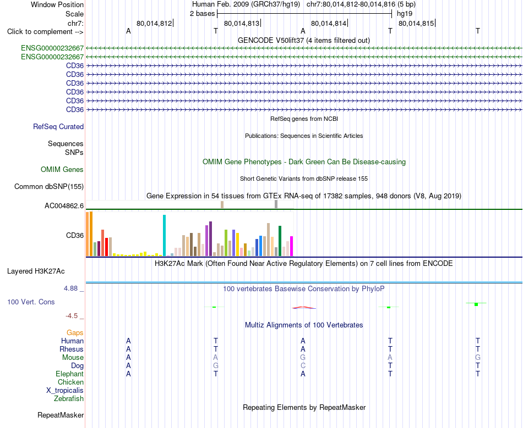The height and width of the screenshot is (428, 523).
Task: Click the 4.88 upper conservation scale value
Action: click(70, 288)
